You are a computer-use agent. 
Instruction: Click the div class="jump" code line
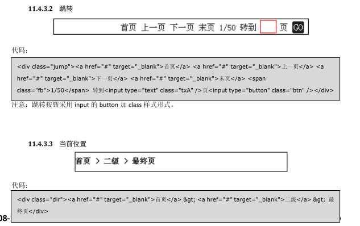pos(171,66)
